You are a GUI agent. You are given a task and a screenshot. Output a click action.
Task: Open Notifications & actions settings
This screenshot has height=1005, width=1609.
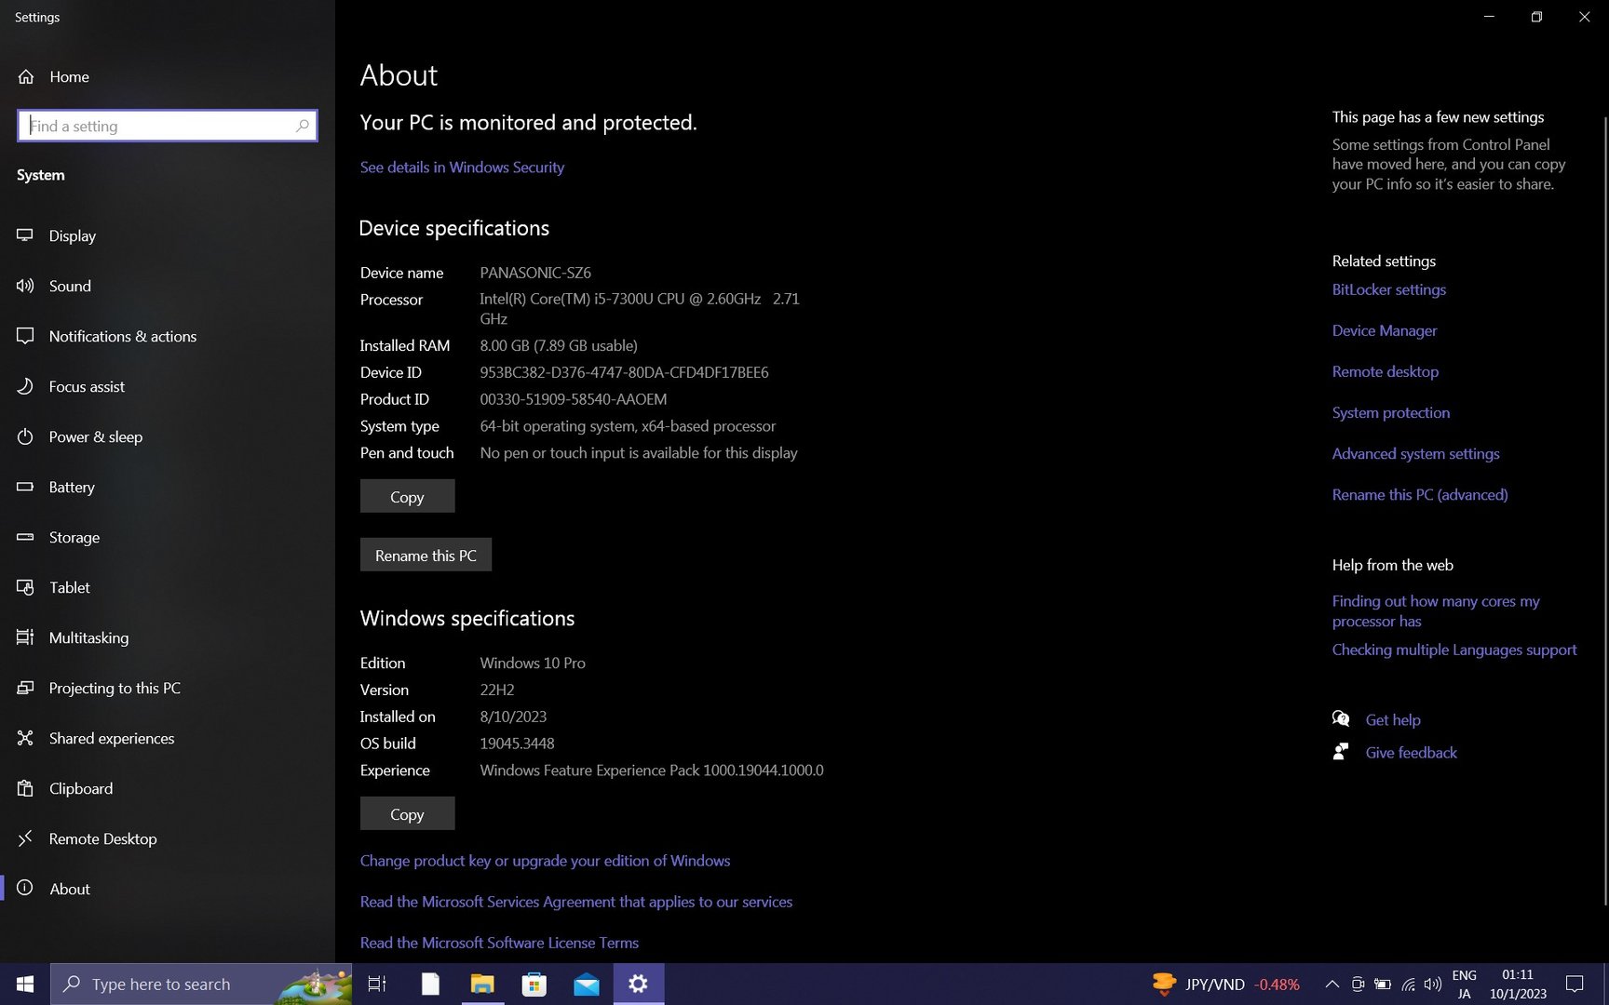pos(122,337)
